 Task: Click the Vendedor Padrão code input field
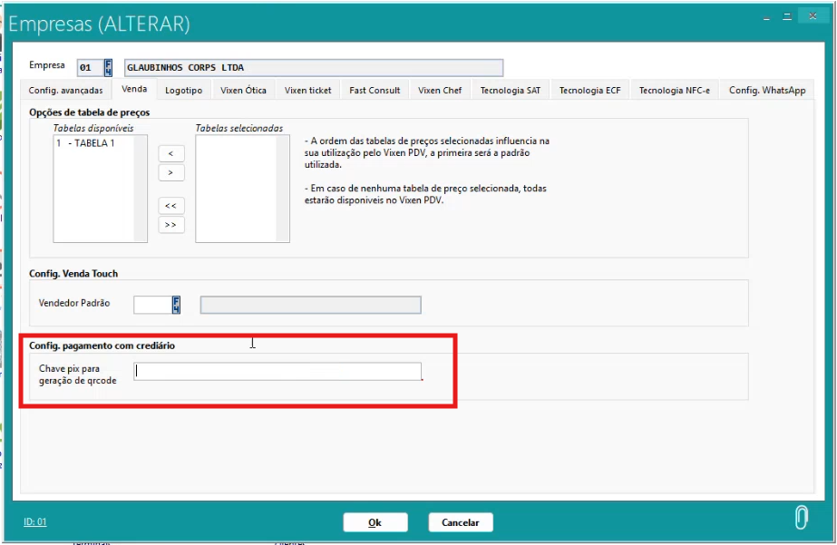coord(151,305)
